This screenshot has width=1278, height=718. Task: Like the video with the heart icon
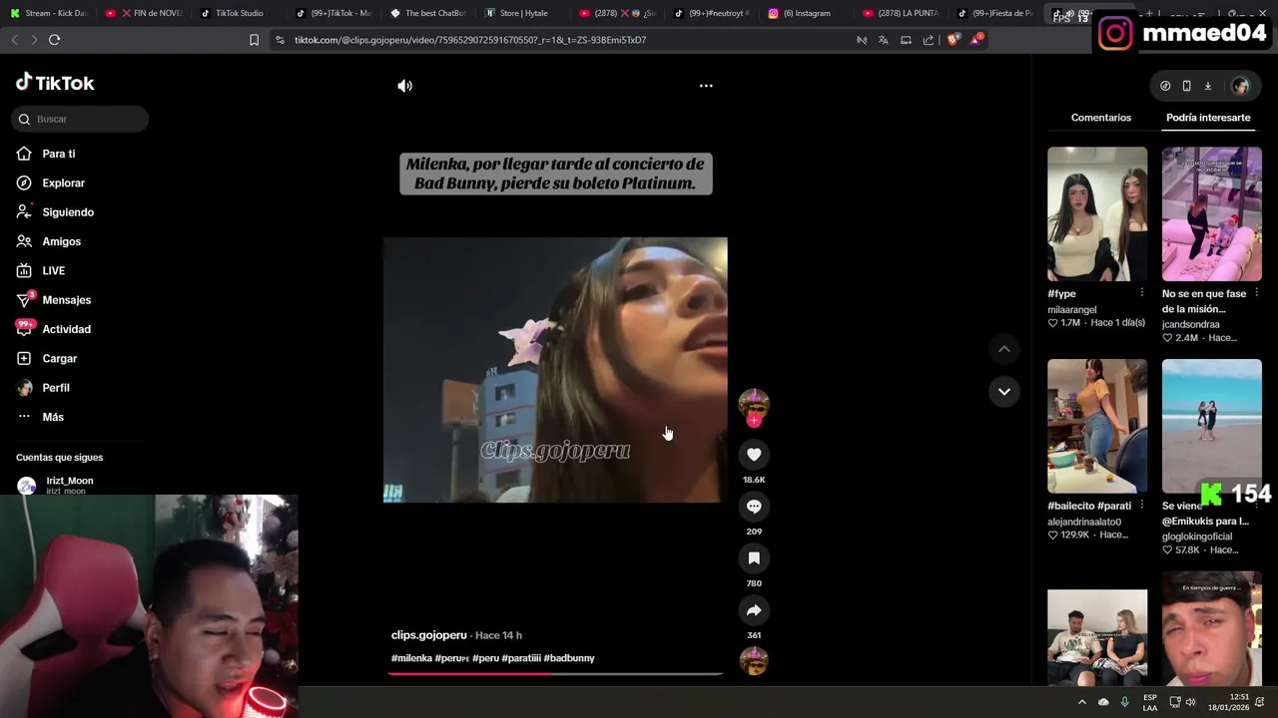tap(754, 454)
